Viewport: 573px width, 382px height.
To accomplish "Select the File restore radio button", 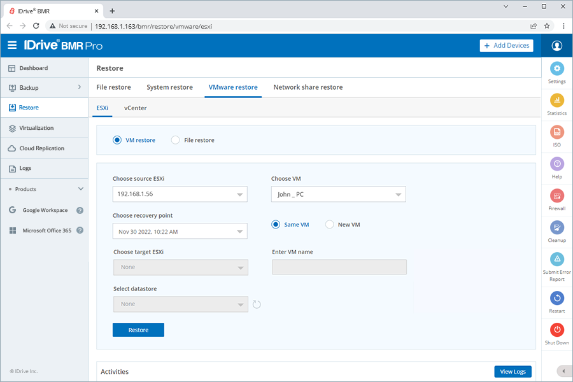I will (x=176, y=140).
